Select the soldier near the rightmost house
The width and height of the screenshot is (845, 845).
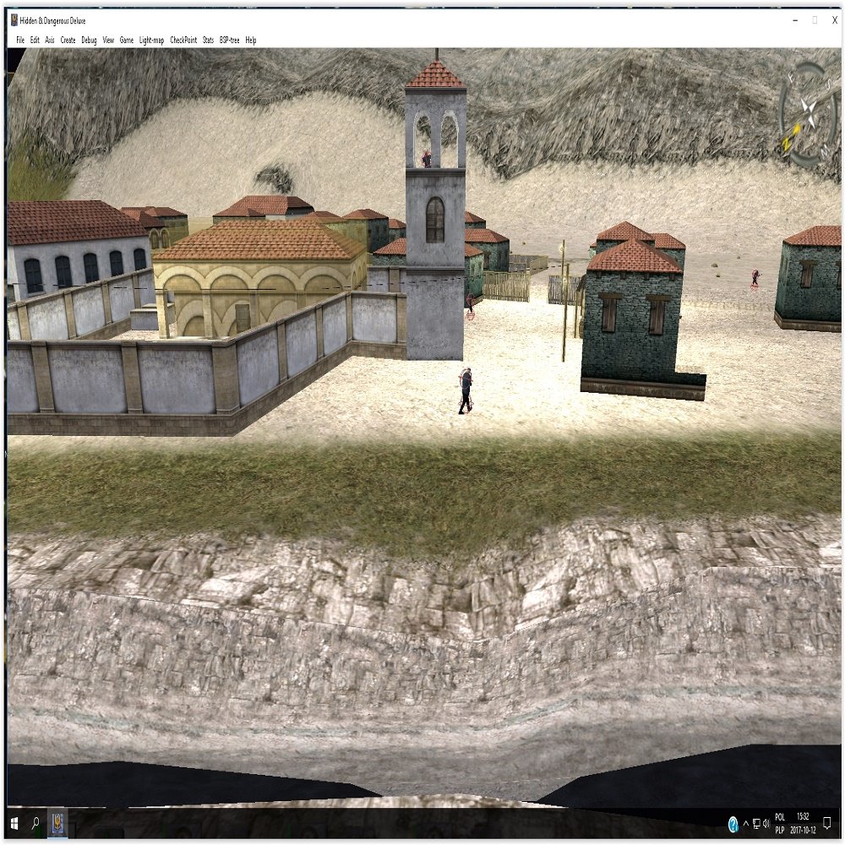[755, 279]
